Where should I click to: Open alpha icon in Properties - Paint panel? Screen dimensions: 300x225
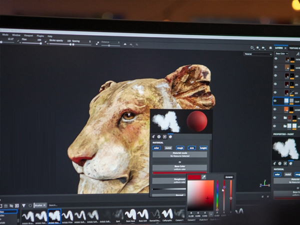click(280, 163)
